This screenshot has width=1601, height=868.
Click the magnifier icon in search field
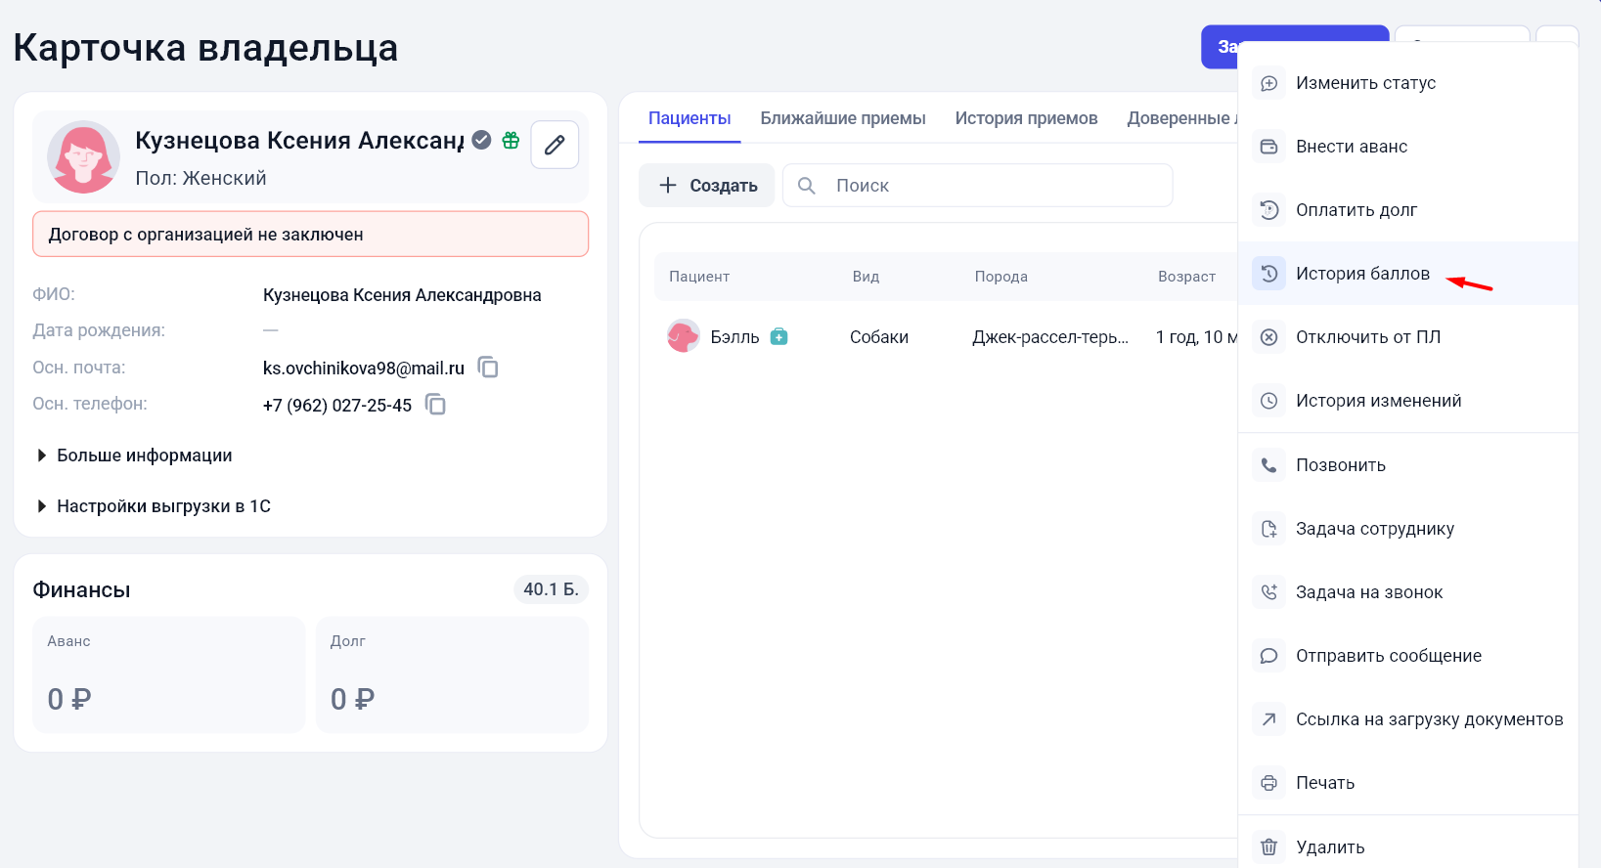807,186
